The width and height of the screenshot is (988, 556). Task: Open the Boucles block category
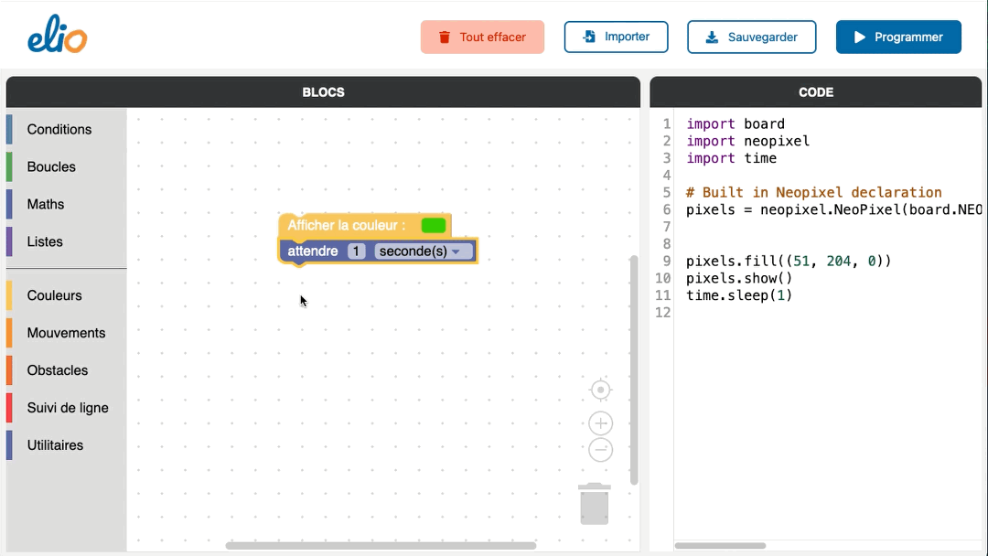coord(51,166)
